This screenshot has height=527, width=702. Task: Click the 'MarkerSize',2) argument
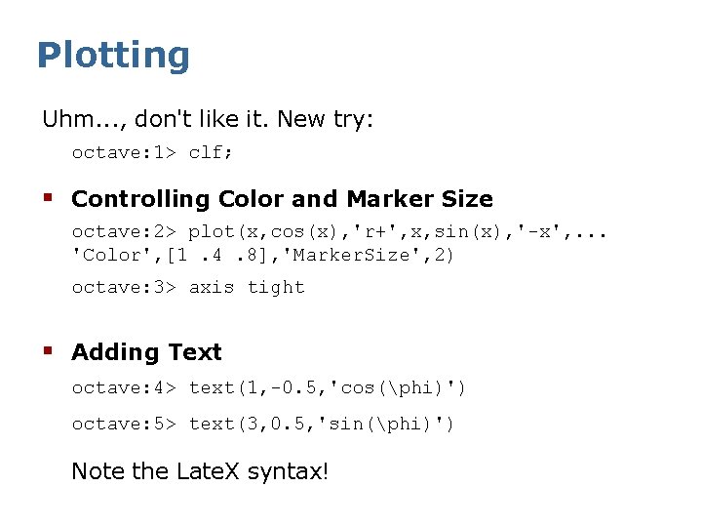click(368, 256)
